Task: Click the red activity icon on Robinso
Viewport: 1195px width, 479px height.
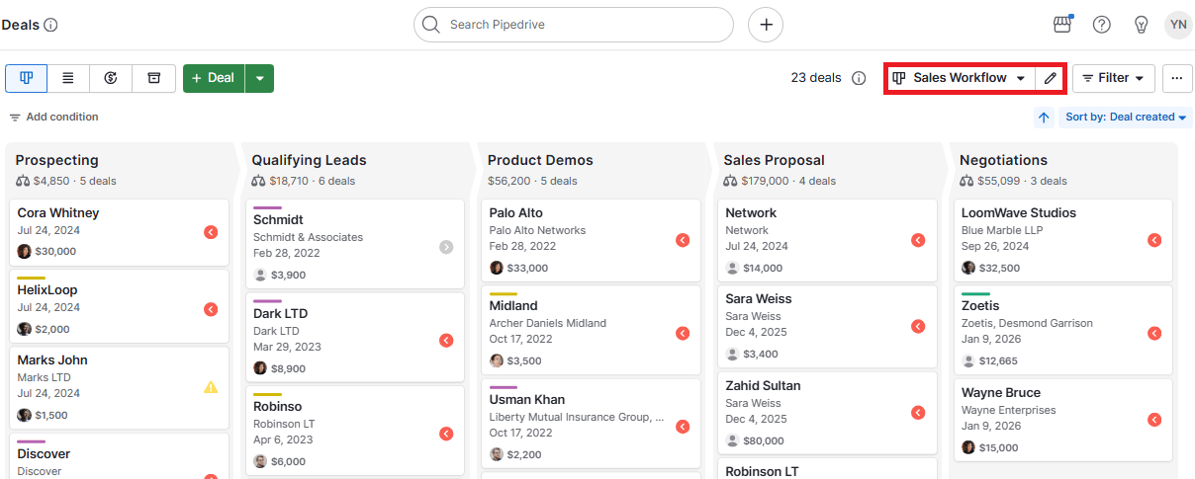Action: 446,434
